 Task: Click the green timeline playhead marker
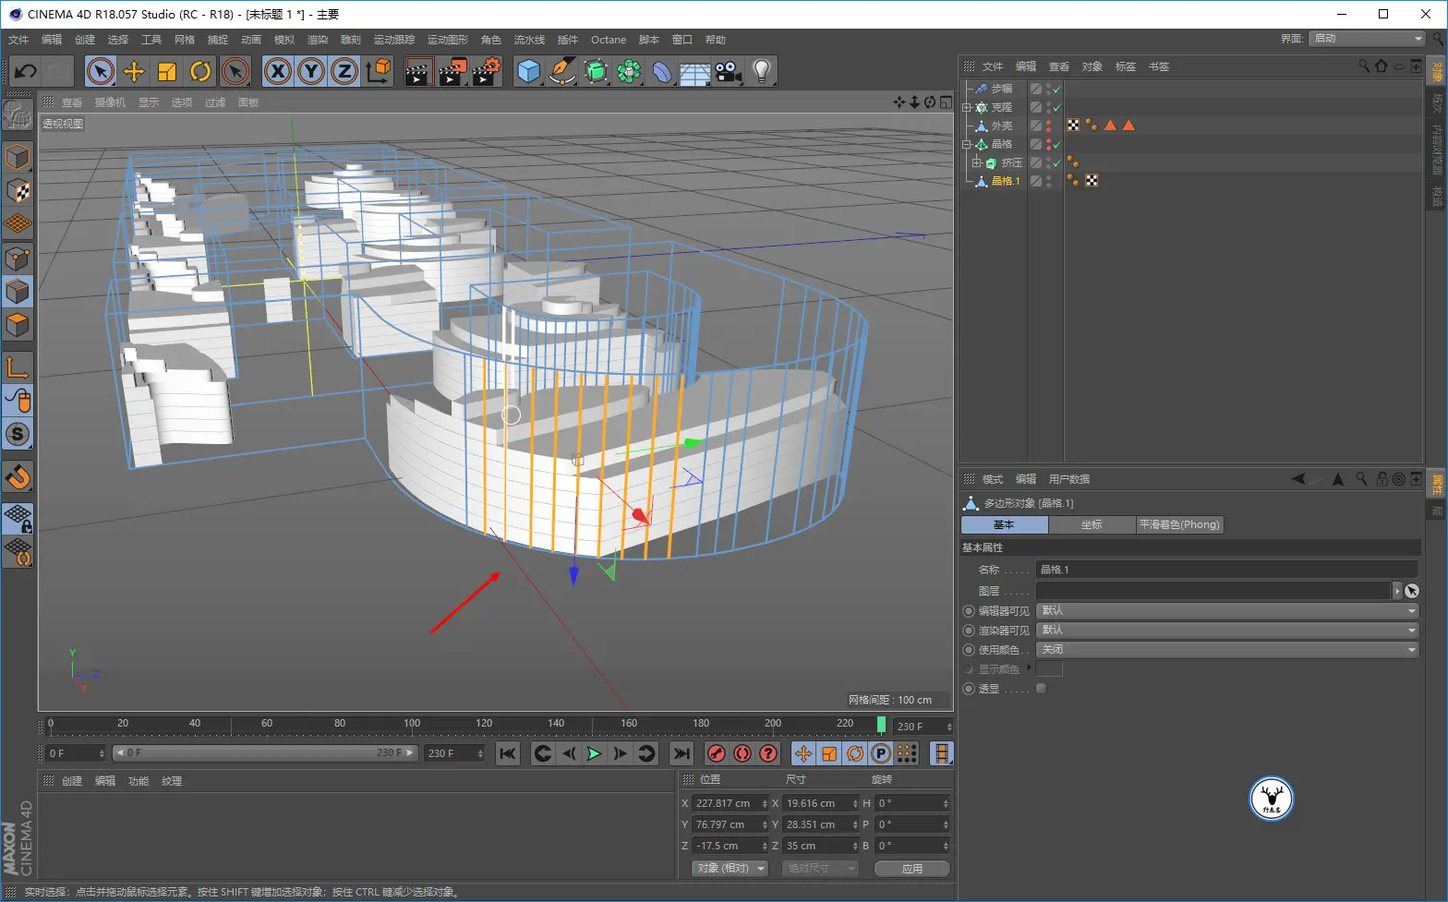[x=881, y=725]
